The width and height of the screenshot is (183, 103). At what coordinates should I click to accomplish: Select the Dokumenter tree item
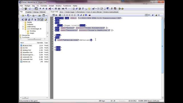click(26, 35)
